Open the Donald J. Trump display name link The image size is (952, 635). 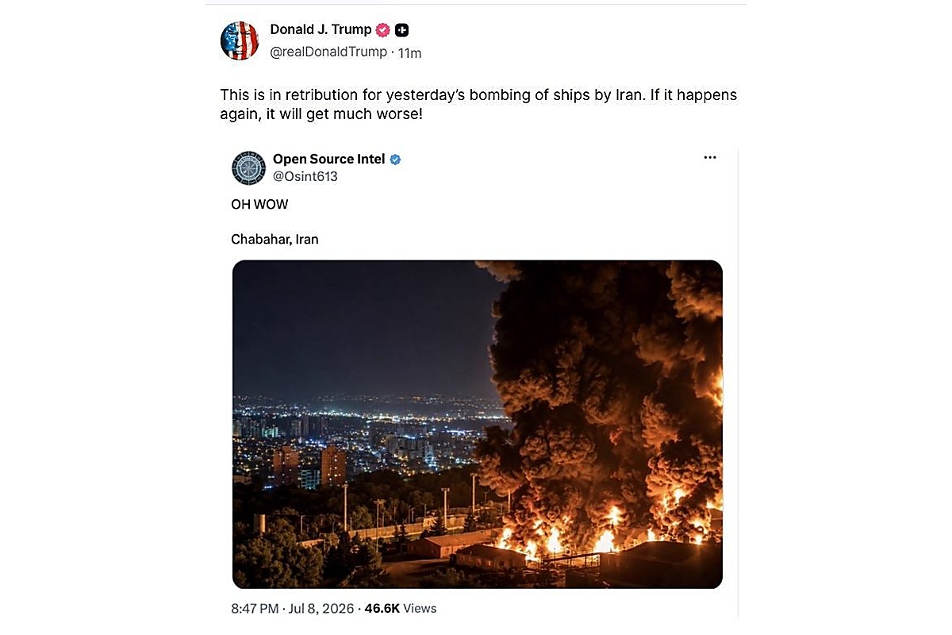point(321,29)
